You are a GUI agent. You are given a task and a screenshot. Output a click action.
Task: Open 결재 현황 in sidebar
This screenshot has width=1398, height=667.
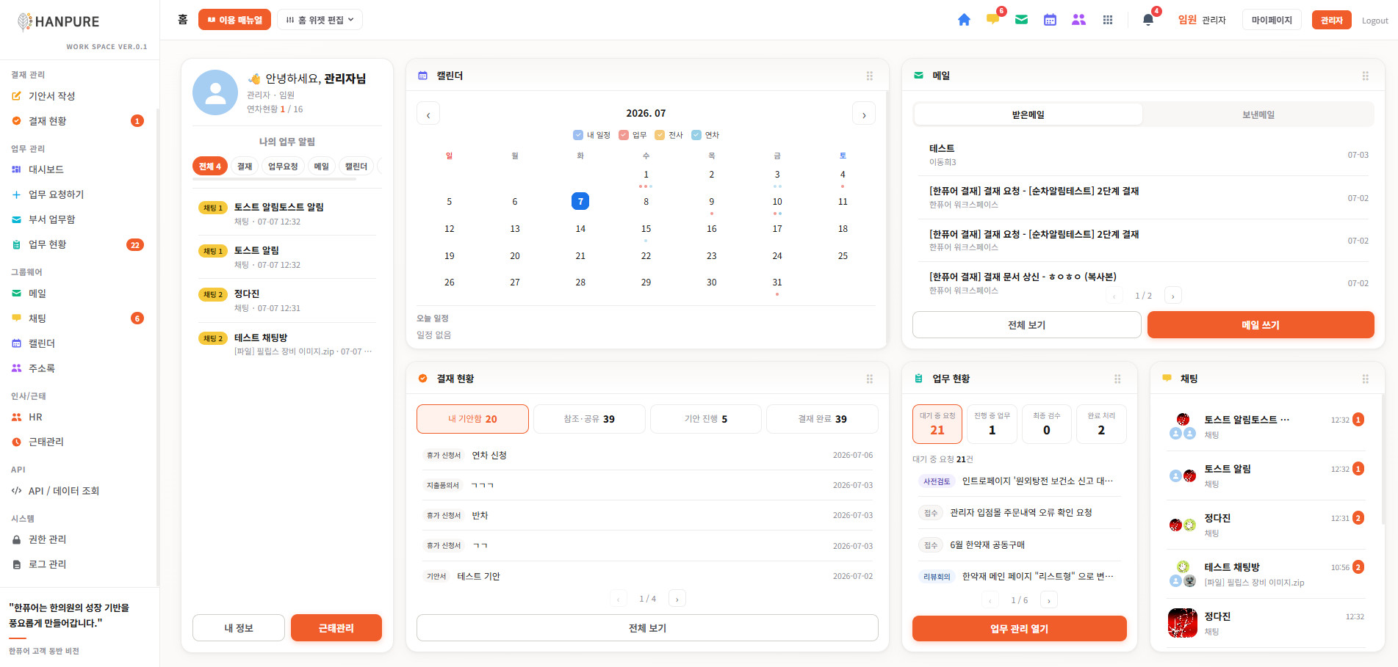tap(78, 121)
